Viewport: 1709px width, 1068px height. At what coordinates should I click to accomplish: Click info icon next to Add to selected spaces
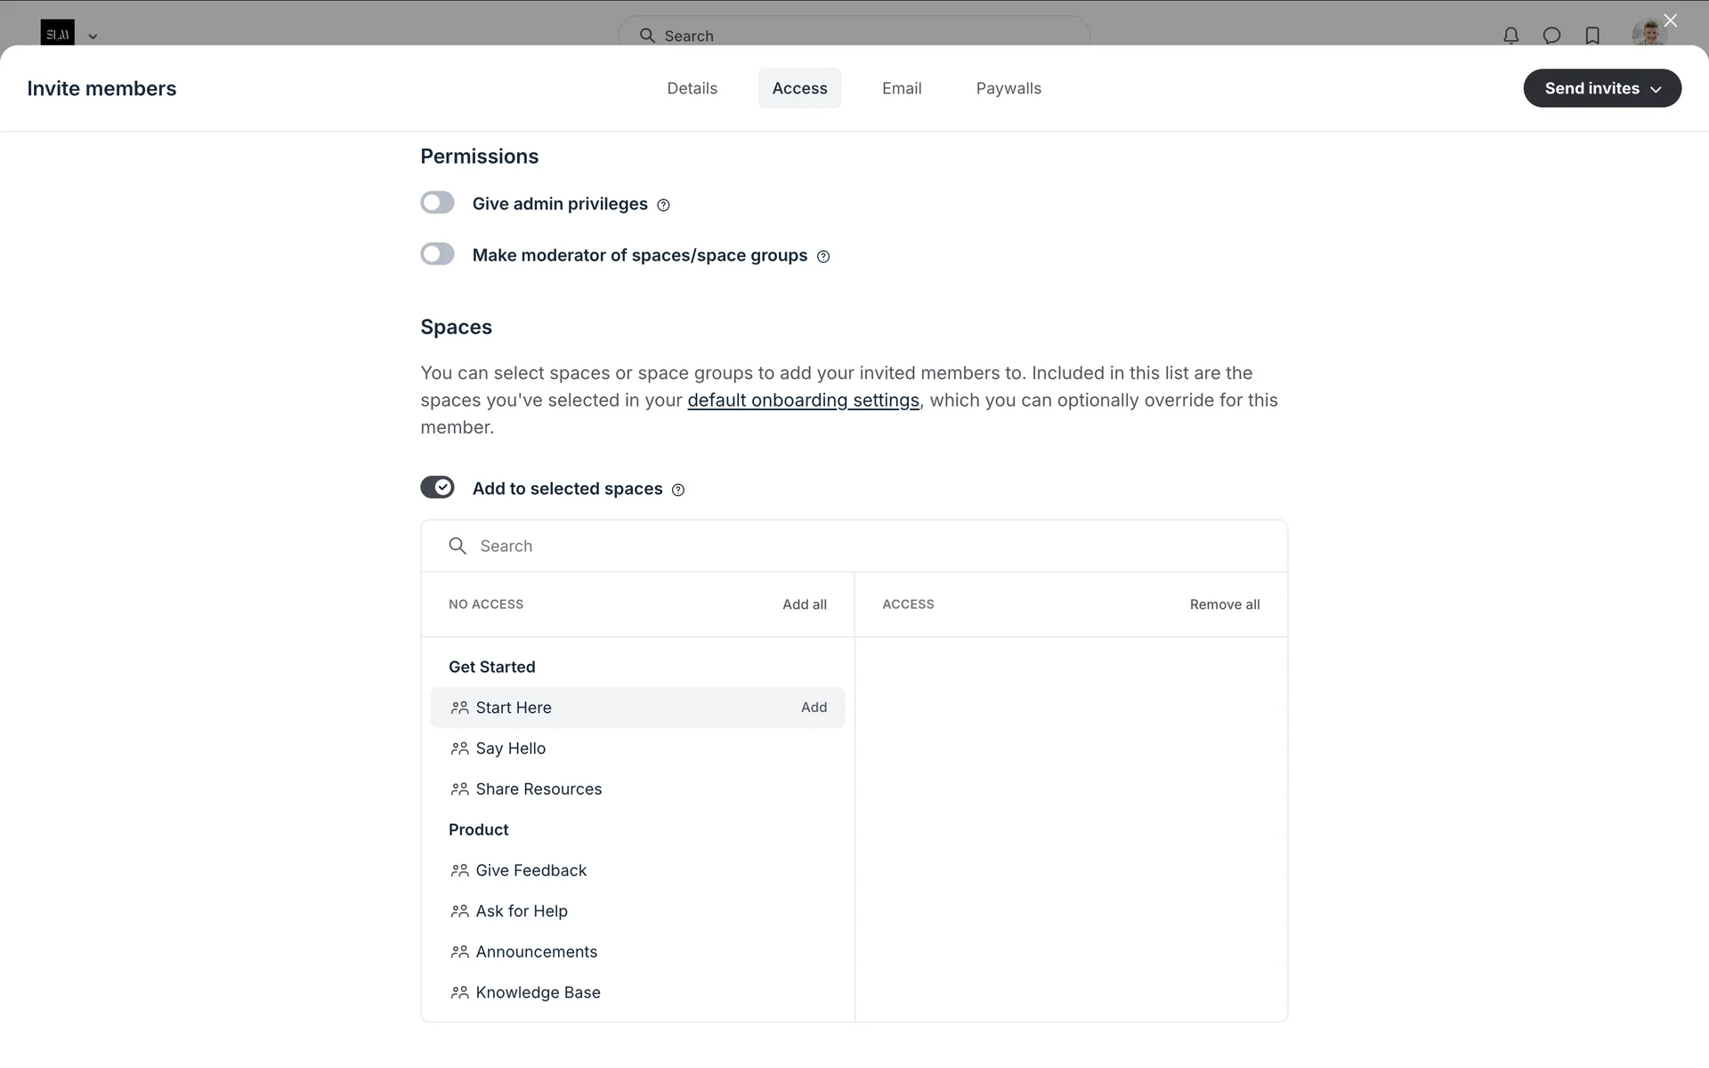[x=678, y=490]
